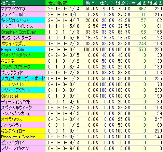Viewport: 163px width, 152px height.
Task: Click the 勝率 column header
Action: coord(91,3)
